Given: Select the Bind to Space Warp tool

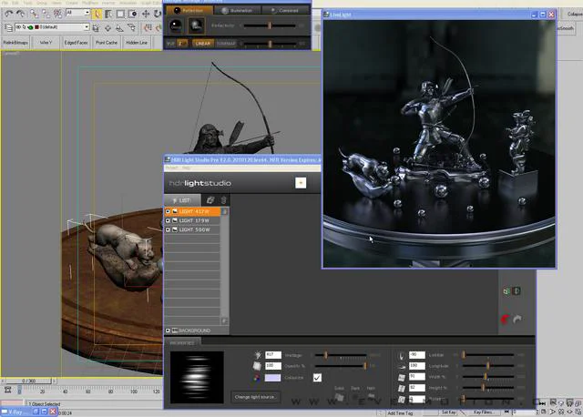Looking at the screenshot, I should 58,15.
